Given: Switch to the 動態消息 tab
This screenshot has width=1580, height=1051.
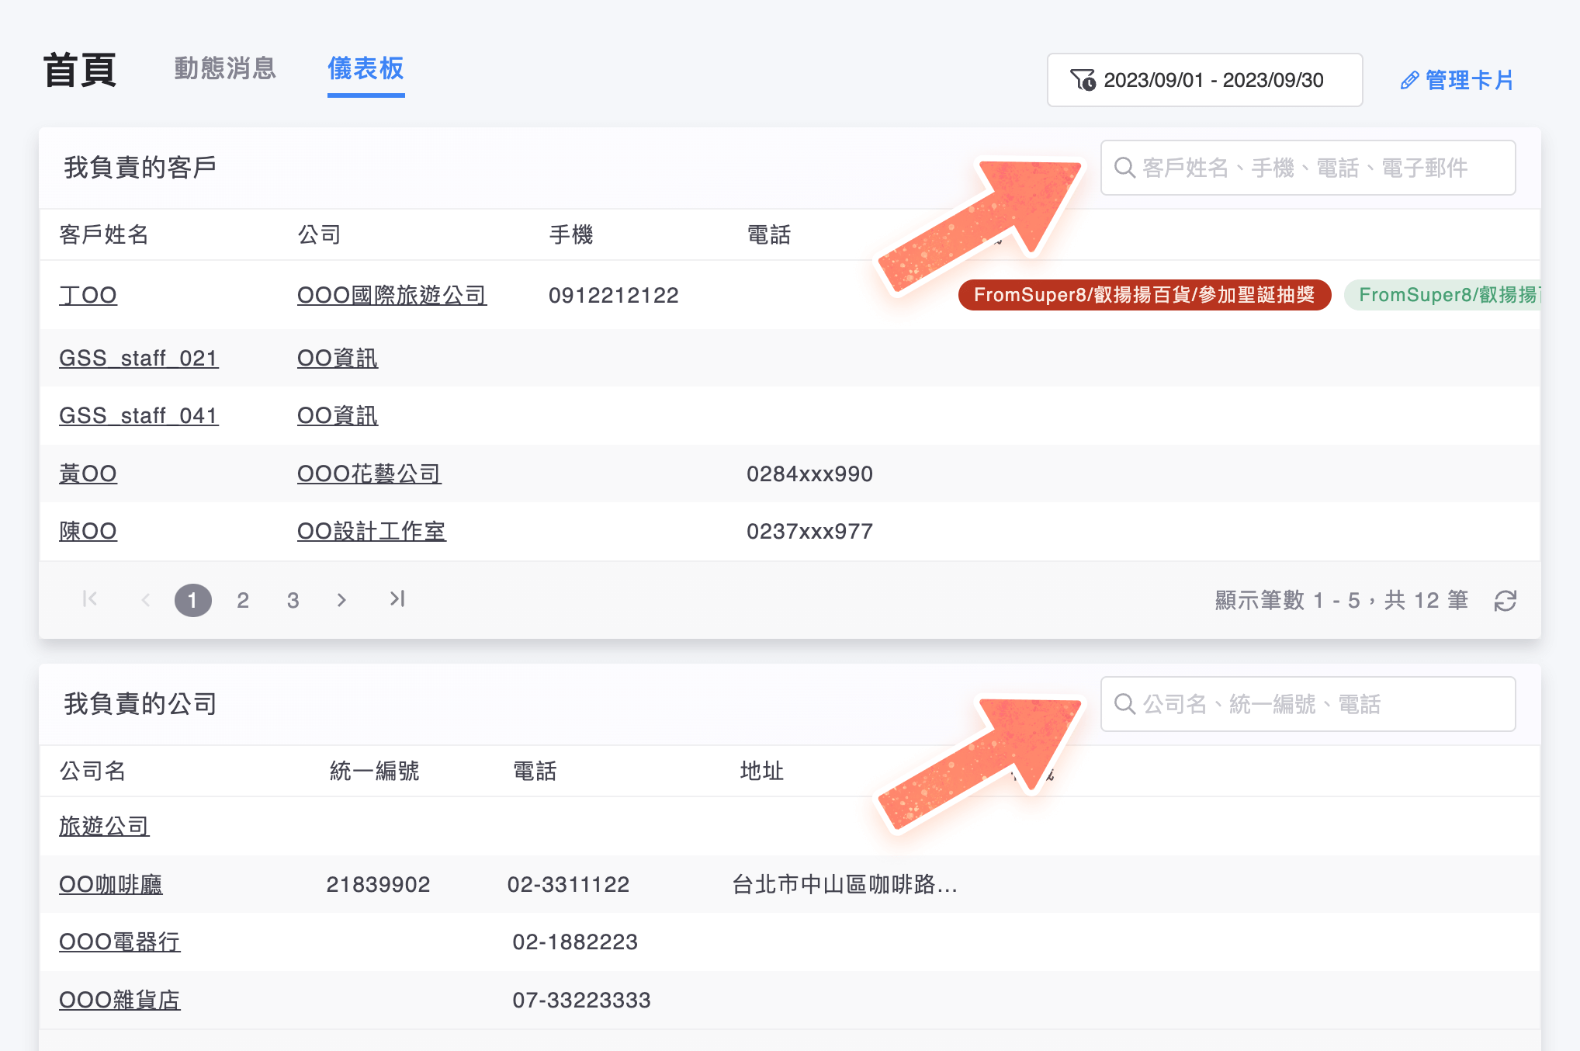Looking at the screenshot, I should [x=224, y=70].
